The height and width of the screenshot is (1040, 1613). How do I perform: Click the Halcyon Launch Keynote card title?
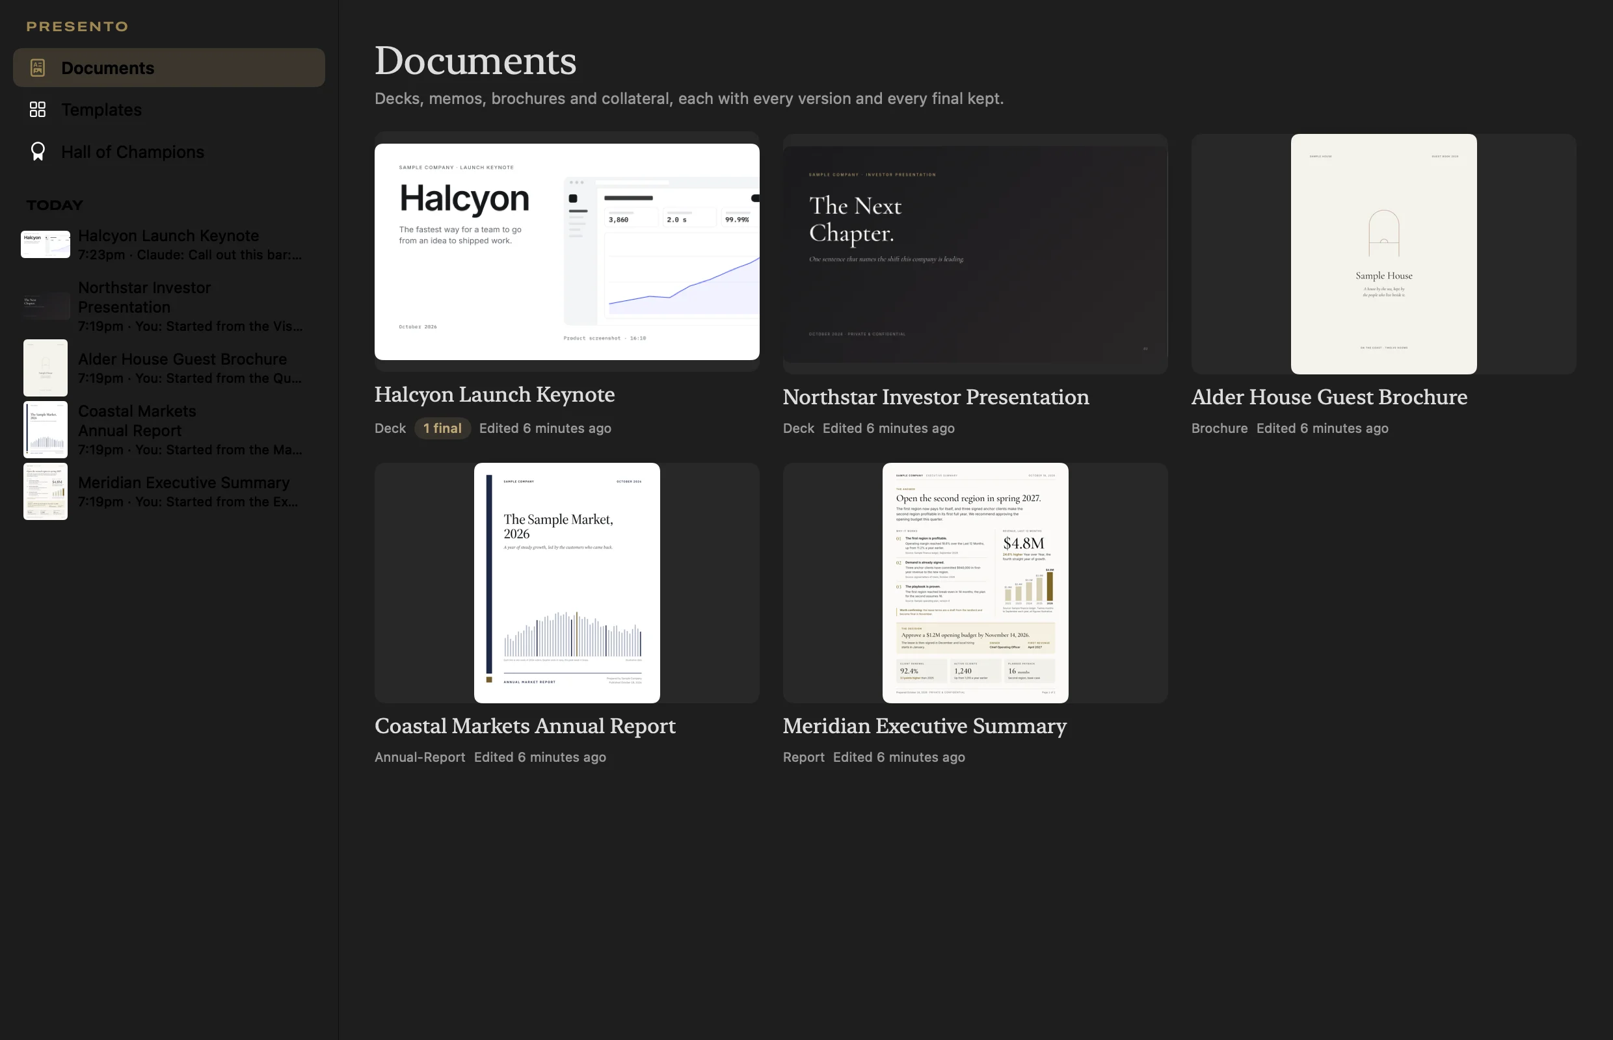[495, 395]
